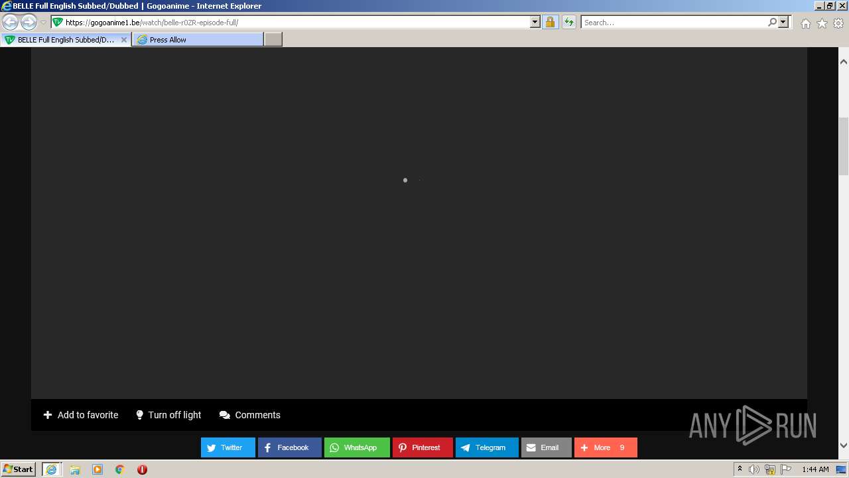849x478 pixels.
Task: Click the Internet Explorer title bar icon
Action: 7,6
